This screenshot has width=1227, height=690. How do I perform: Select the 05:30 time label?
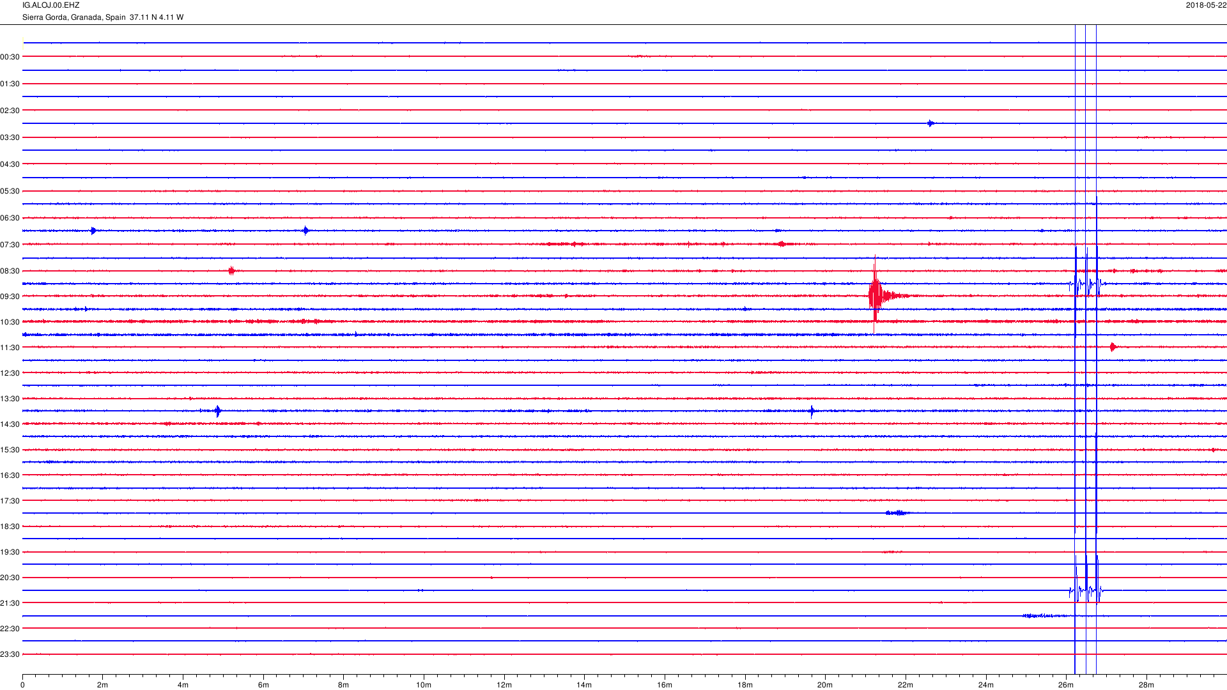10,191
